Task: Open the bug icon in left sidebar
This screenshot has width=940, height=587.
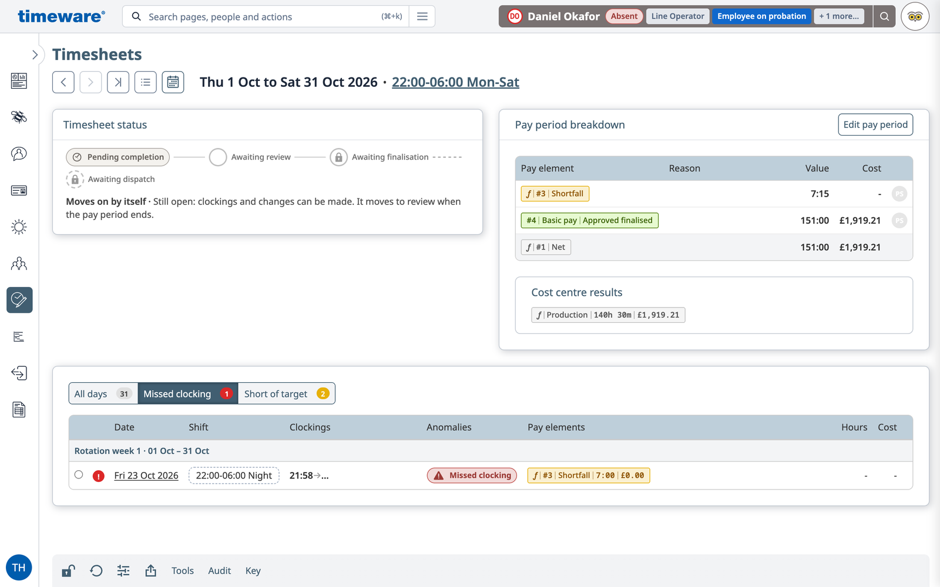Action: pyautogui.click(x=19, y=117)
